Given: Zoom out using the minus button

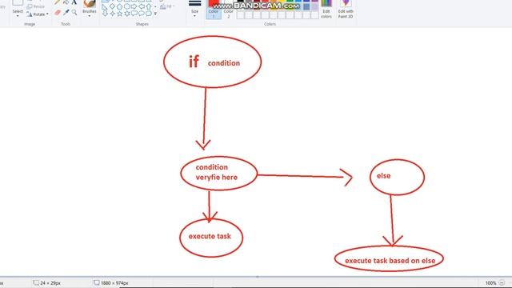Looking at the screenshot, I should click(x=502, y=283).
